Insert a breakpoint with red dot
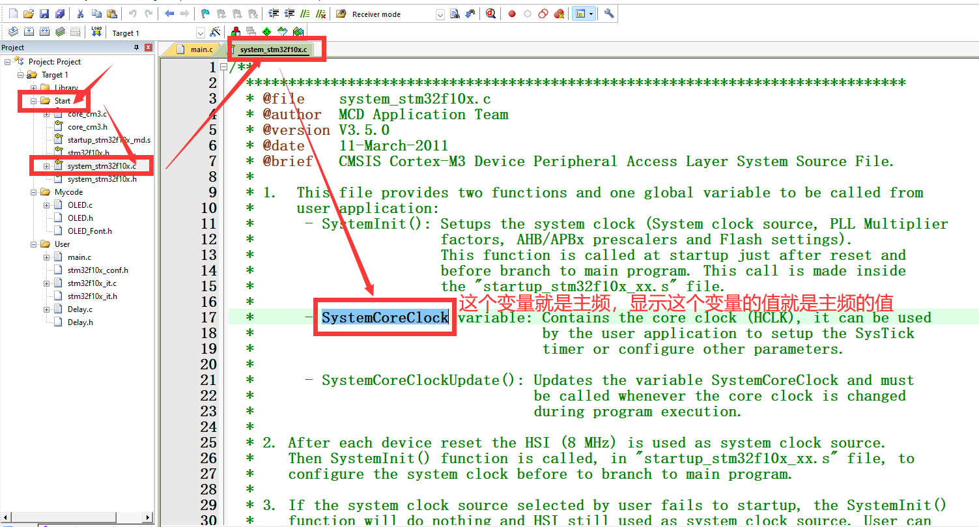 [x=512, y=14]
